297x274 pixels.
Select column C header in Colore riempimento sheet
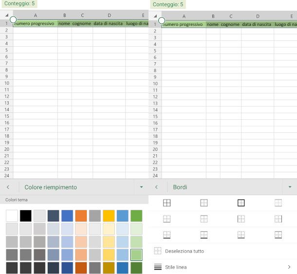[82, 15]
